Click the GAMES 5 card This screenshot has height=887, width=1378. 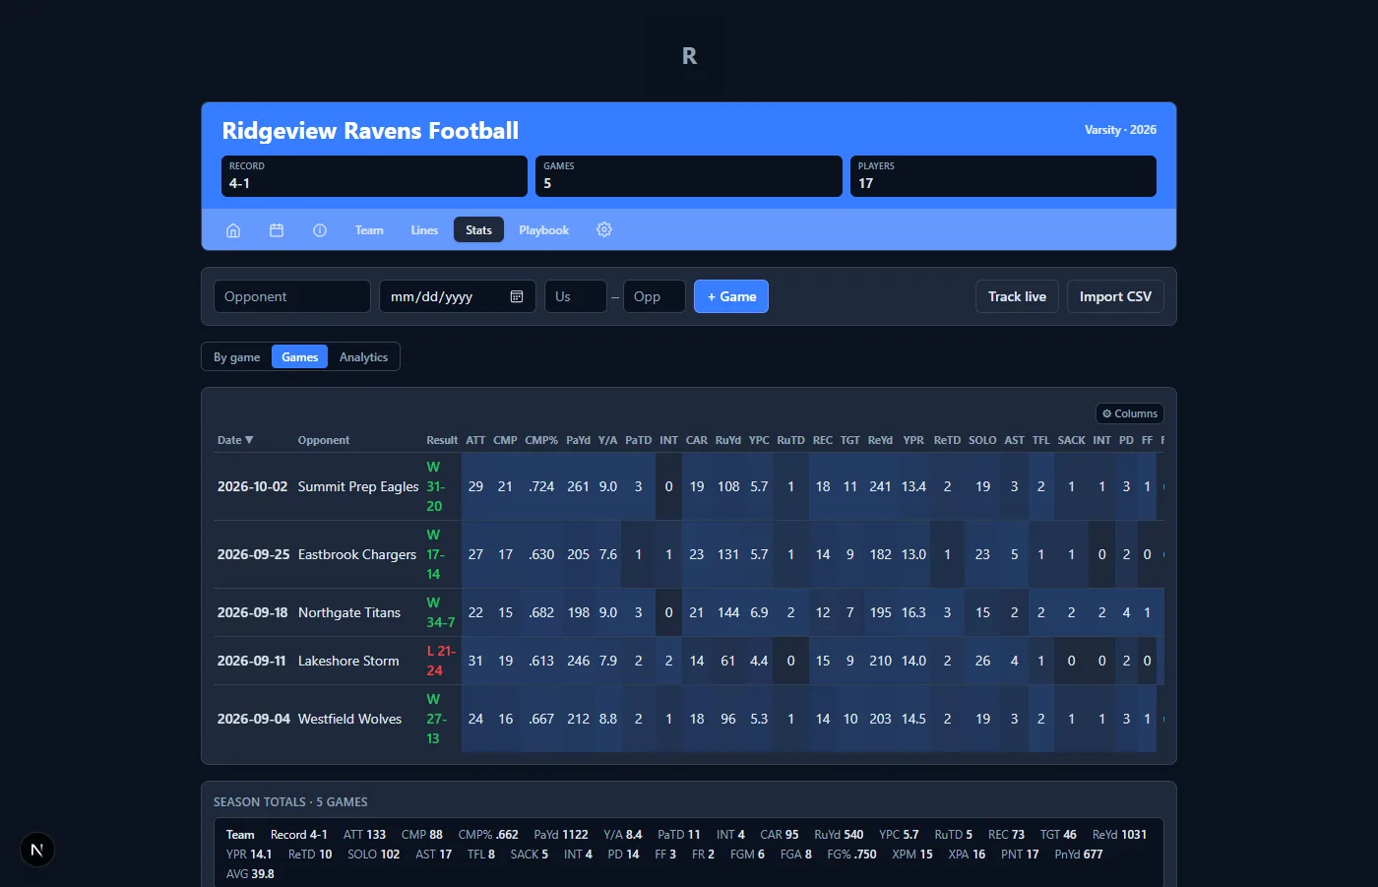pos(689,176)
